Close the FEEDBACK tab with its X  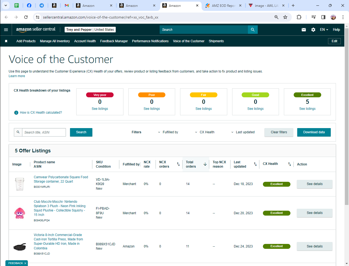(25, 263)
